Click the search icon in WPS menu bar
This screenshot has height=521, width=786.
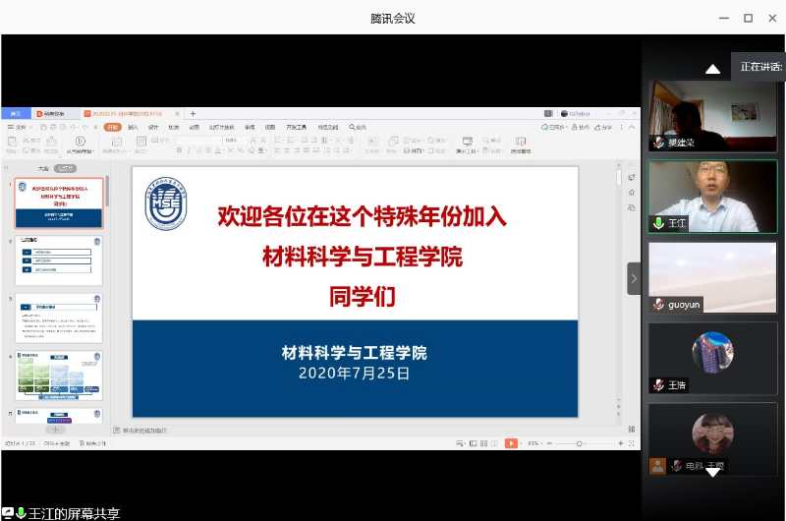coord(352,127)
